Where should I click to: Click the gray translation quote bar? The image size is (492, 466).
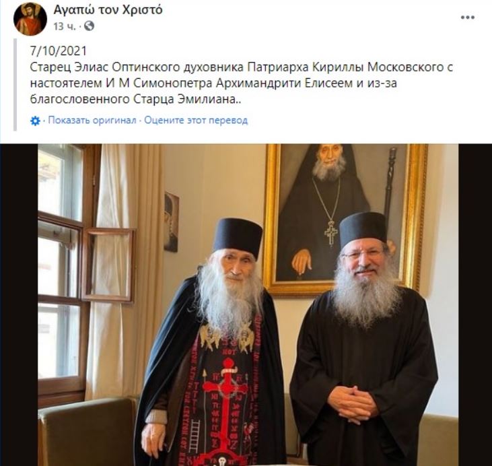(x=15, y=84)
